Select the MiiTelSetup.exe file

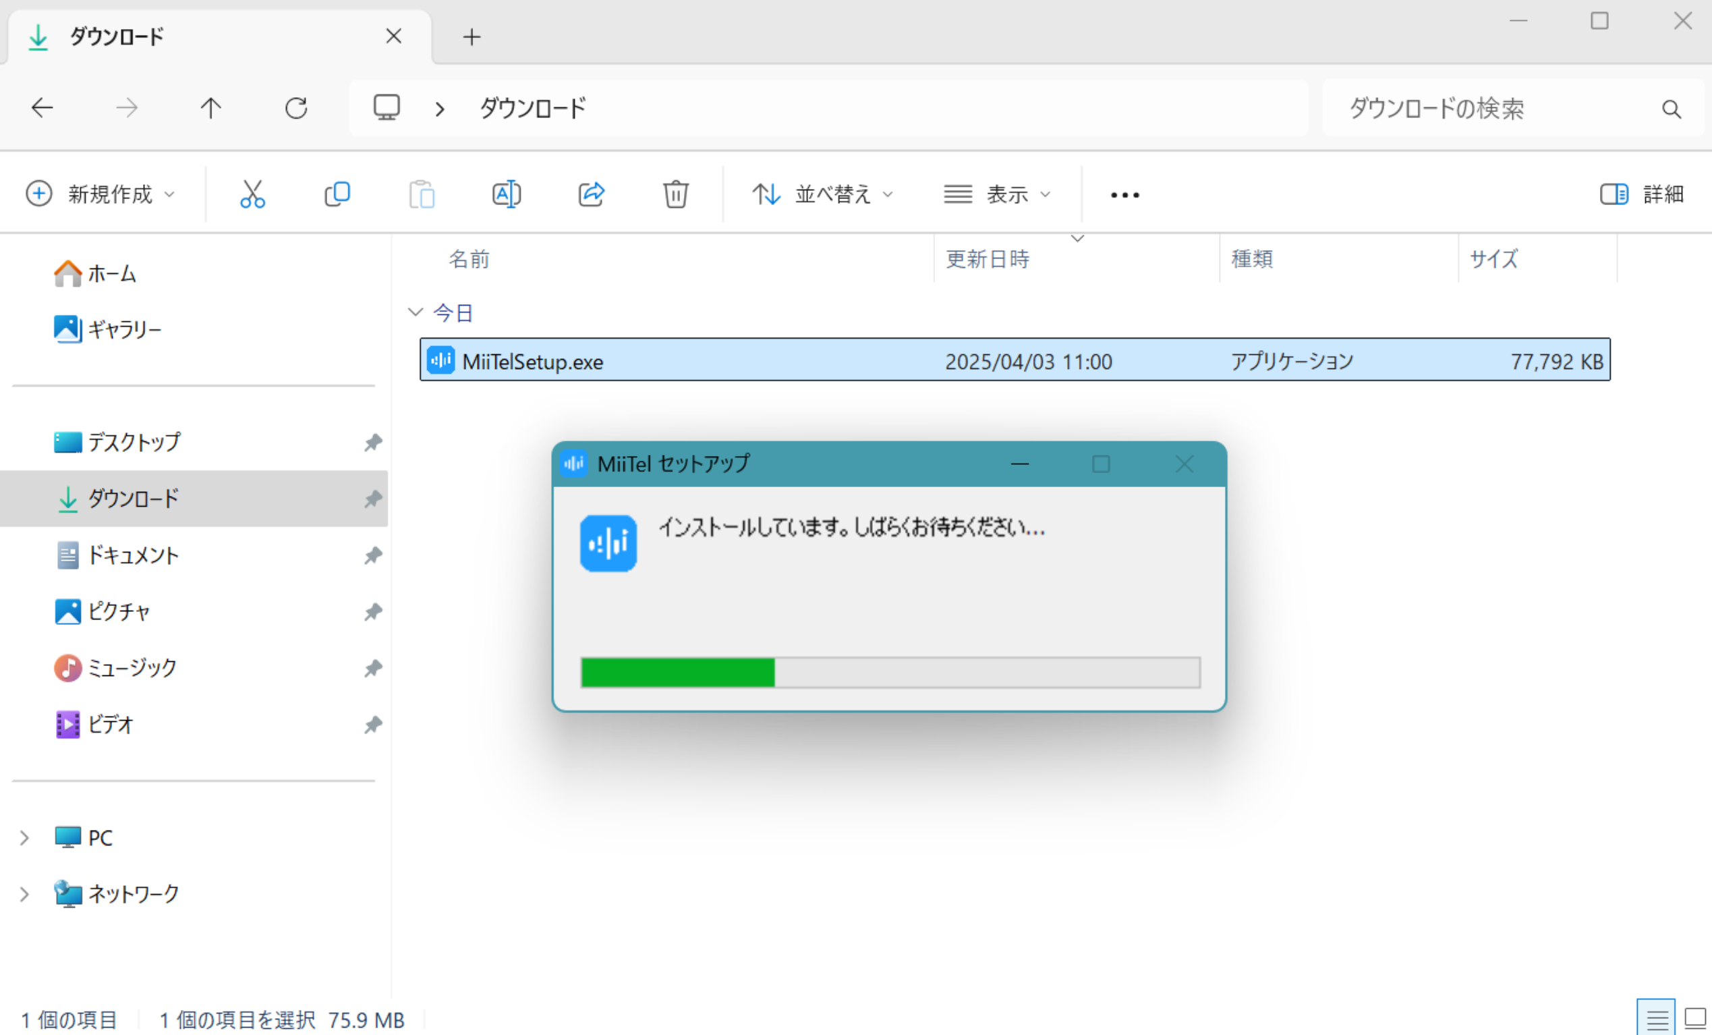click(1015, 360)
